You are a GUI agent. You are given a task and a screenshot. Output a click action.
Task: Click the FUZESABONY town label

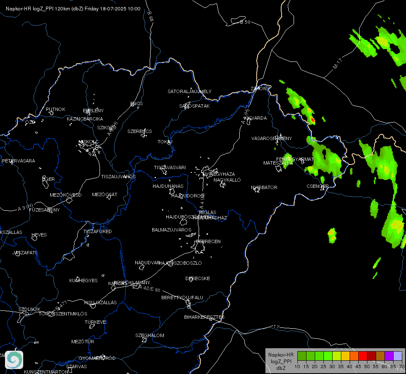click(44, 210)
